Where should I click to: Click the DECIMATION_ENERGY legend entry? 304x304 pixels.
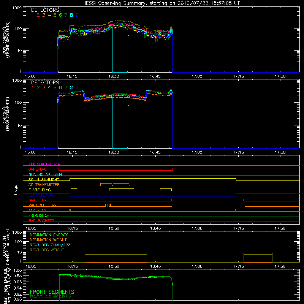pos(49,235)
